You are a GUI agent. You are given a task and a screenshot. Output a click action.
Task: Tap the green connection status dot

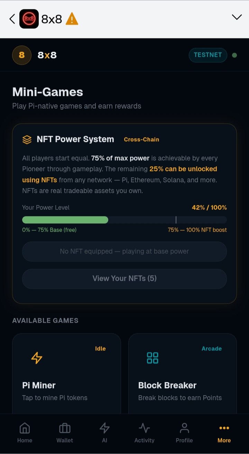234,55
